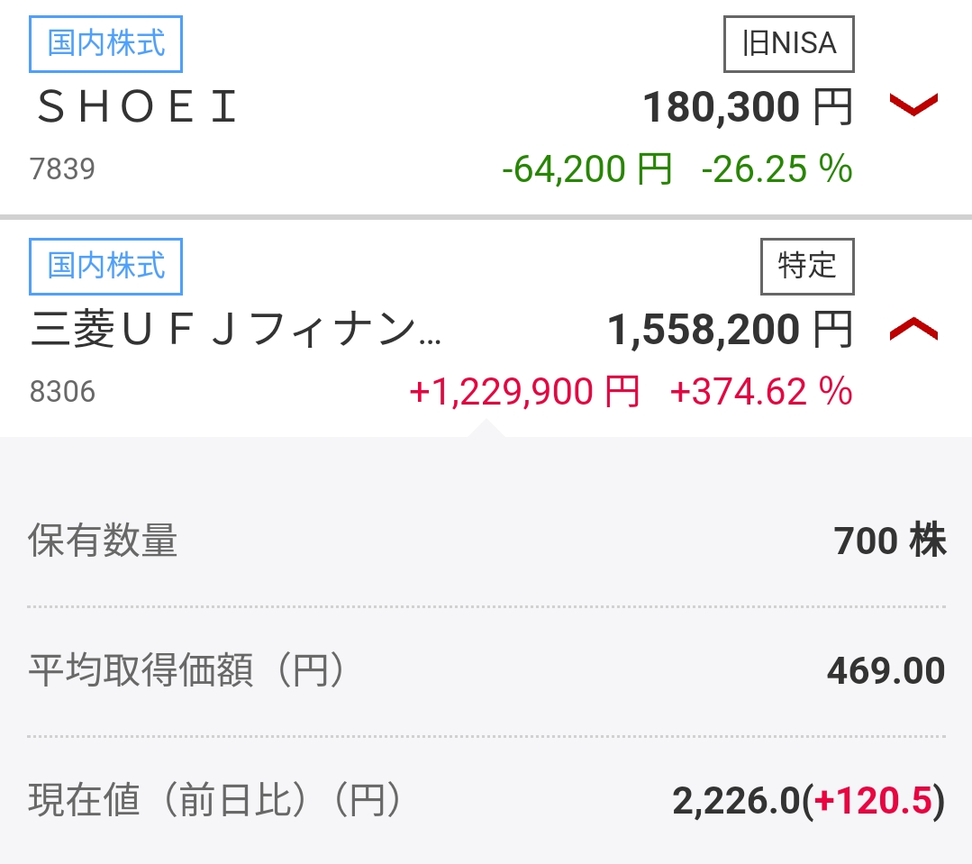
Task: Select the 平均取得価額 row value 469.00
Action: pyautogui.click(x=886, y=670)
